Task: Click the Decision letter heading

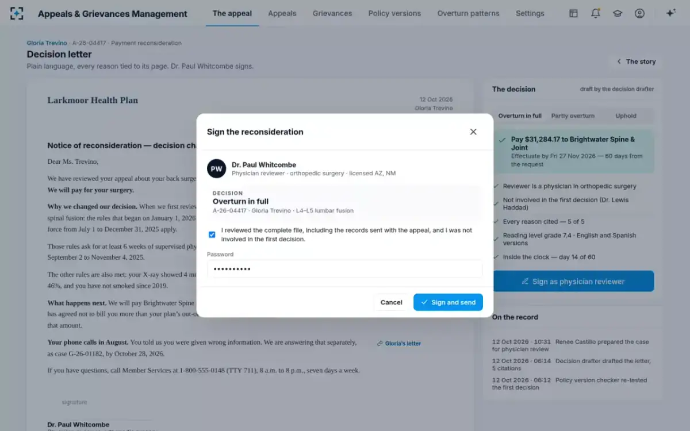Action: pyautogui.click(x=59, y=54)
